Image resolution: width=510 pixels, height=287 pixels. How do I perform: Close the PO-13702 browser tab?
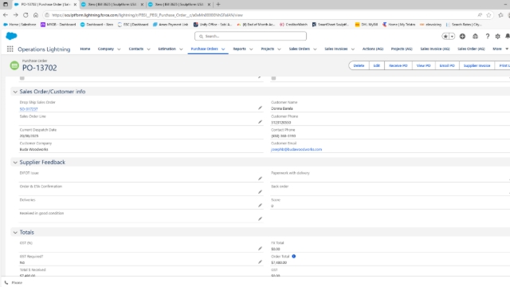[x=75, y=5]
